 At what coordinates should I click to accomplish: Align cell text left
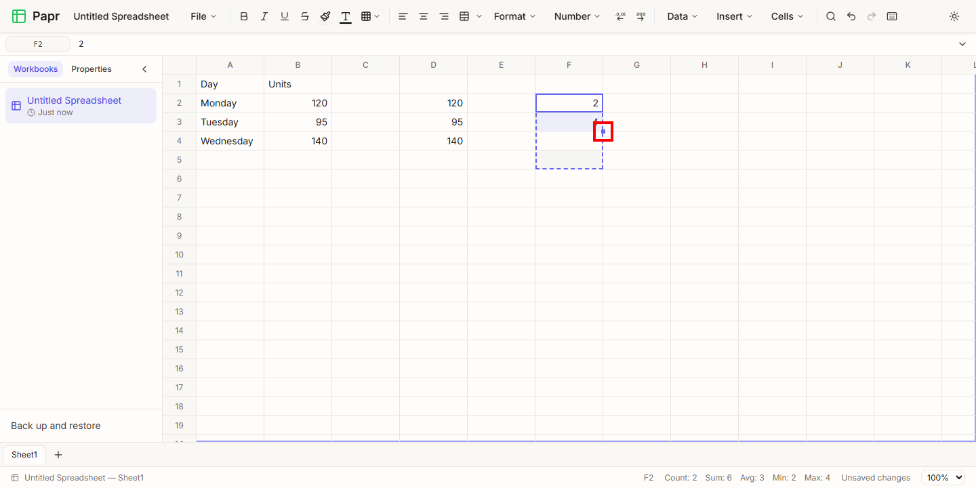click(x=403, y=16)
